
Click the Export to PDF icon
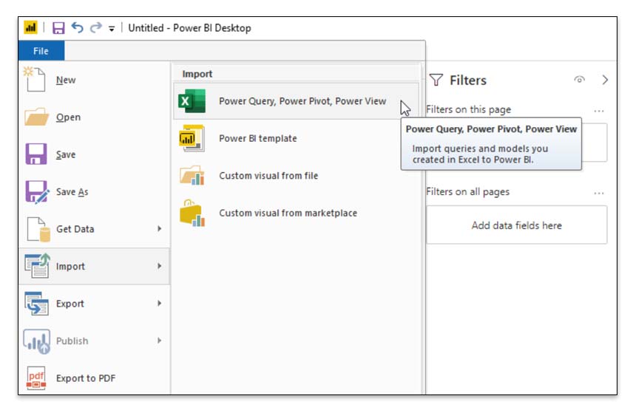(x=36, y=378)
